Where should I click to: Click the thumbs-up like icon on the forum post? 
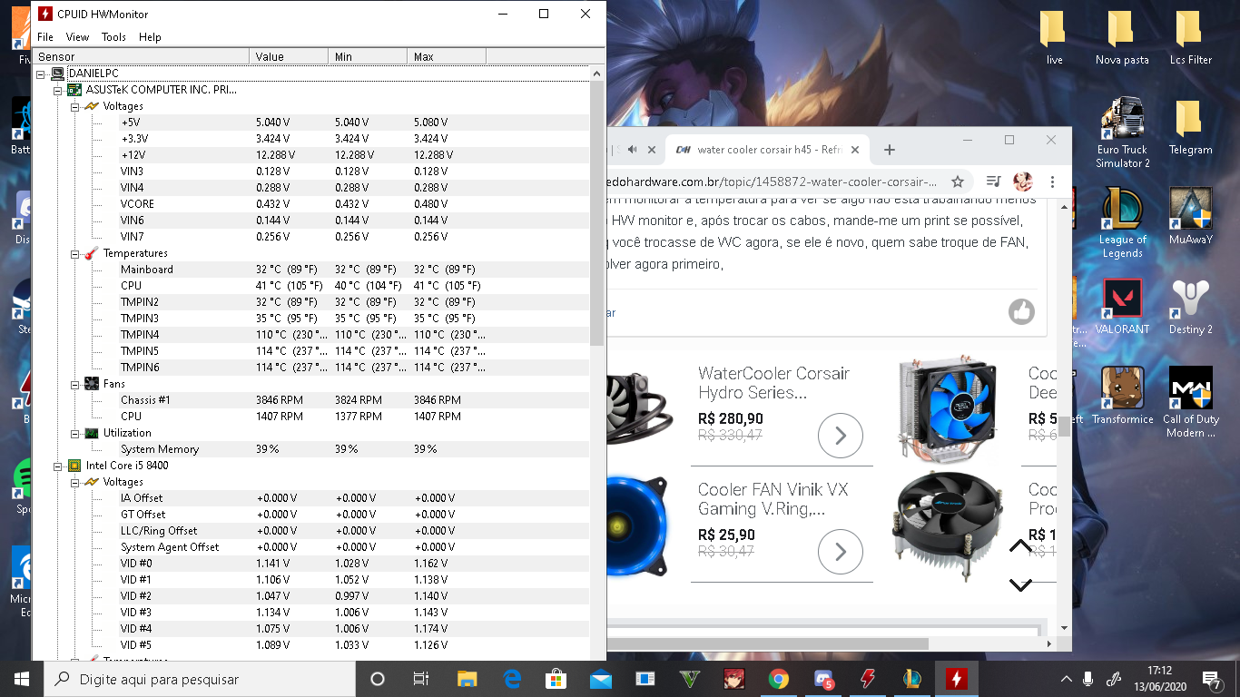(1021, 311)
